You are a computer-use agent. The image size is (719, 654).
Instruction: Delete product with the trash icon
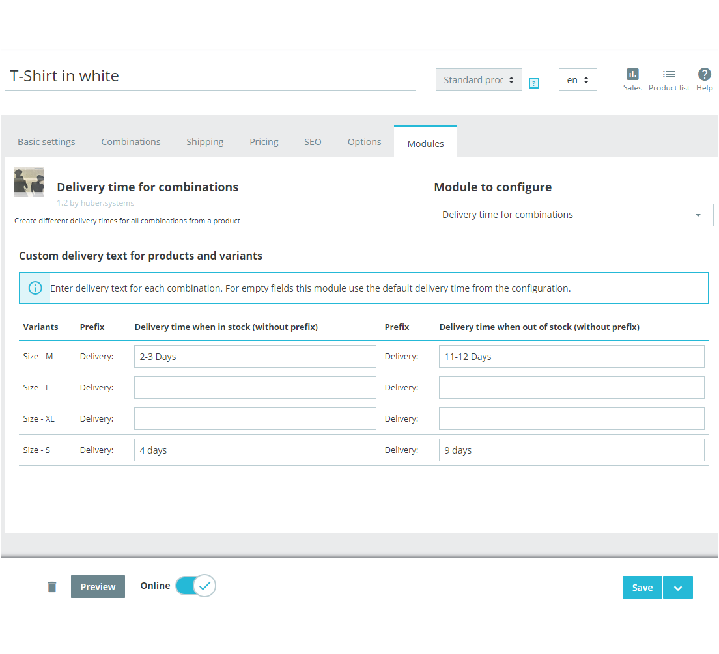coord(52,586)
